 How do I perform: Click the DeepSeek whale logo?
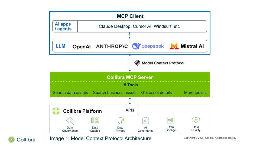[137, 46]
